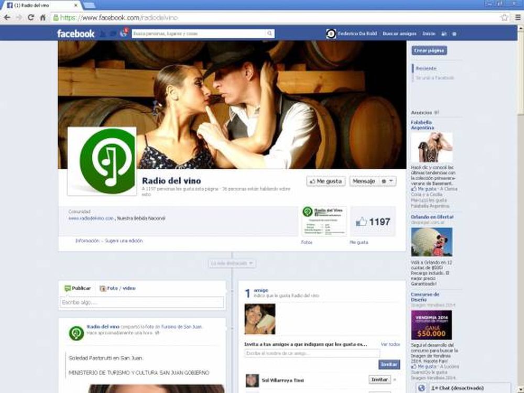This screenshot has height=393, width=524.
Task: Click the blue Invitar button
Action: [389, 364]
